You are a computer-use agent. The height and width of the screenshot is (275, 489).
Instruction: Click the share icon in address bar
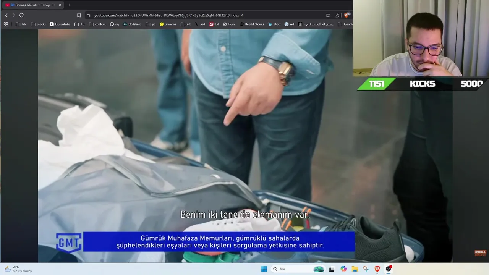coord(337,15)
